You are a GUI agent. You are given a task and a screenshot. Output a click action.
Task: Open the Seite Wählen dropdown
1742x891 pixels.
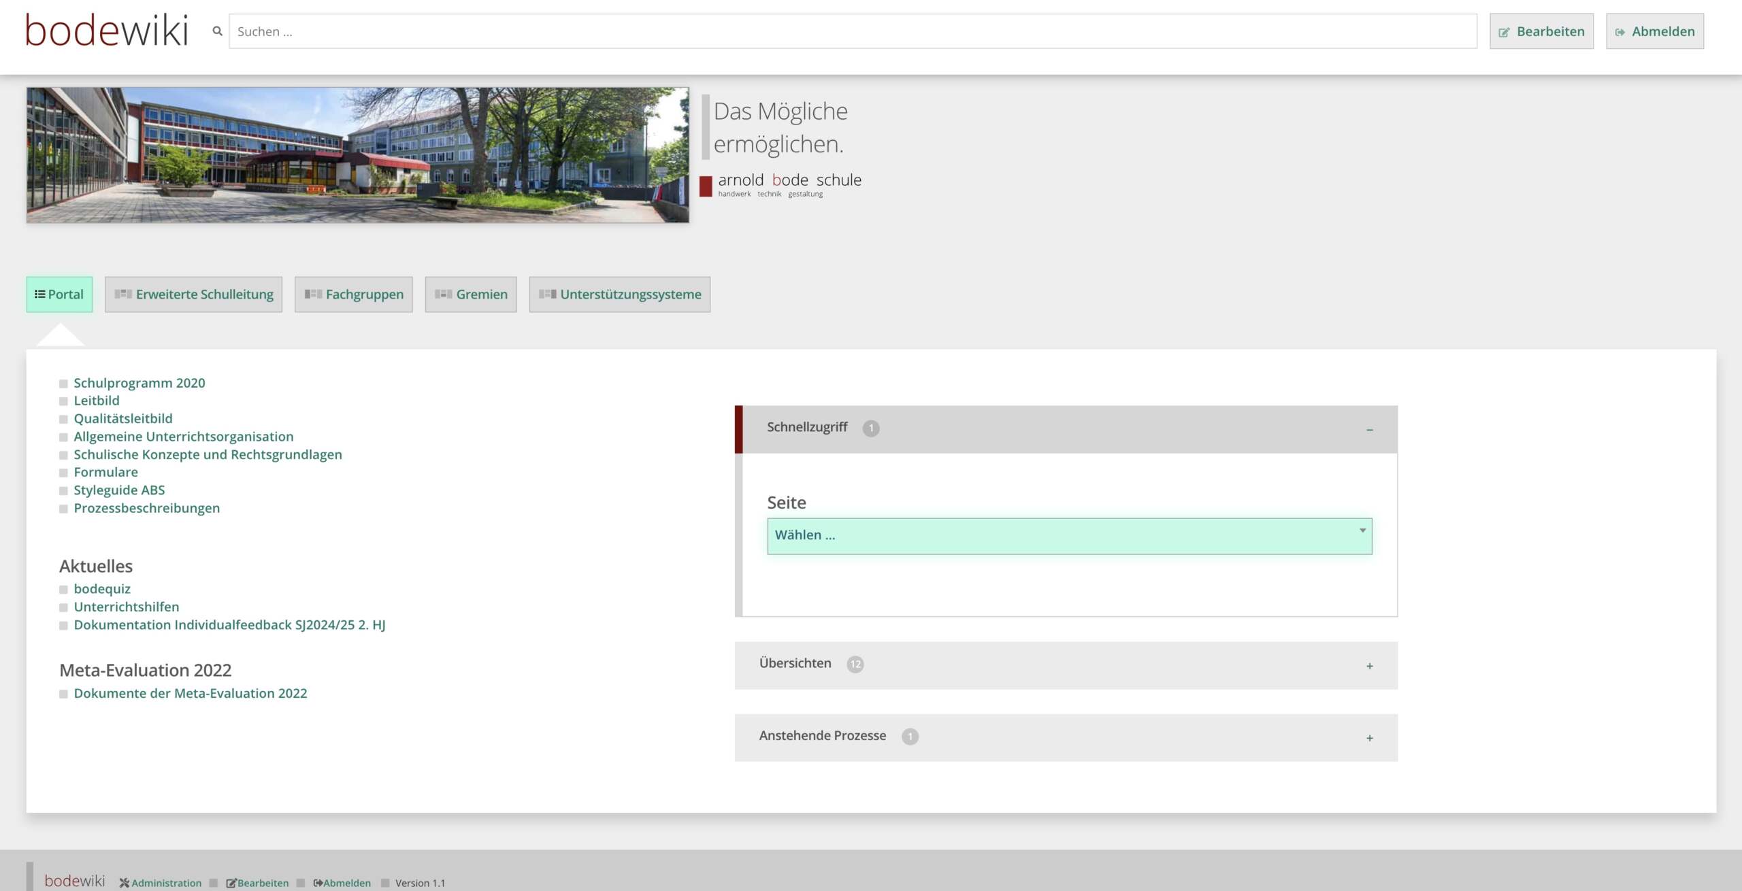pyautogui.click(x=1069, y=536)
